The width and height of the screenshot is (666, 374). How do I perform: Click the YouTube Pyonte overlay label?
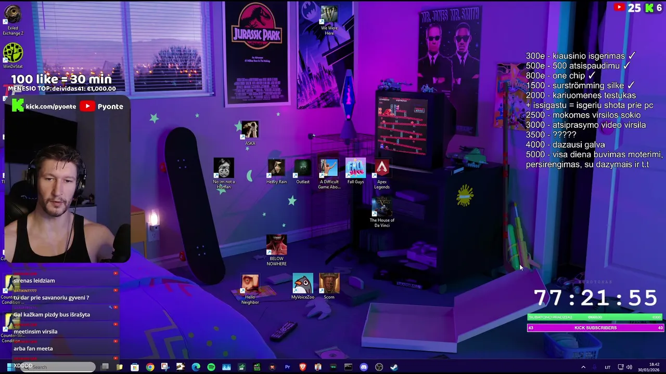[102, 106]
